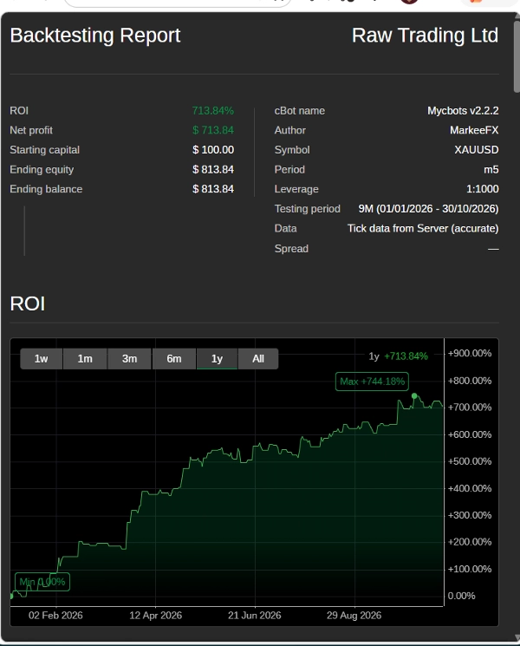Image resolution: width=520 pixels, height=646 pixels.
Task: Select the 1y range tab
Action: [x=217, y=359]
